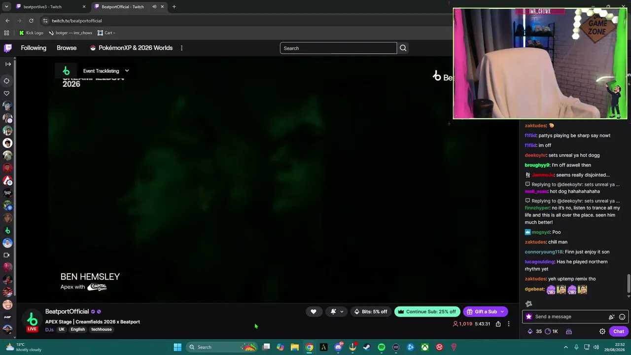Open chat settings gear icon
The width and height of the screenshot is (631, 355).
pyautogui.click(x=602, y=331)
